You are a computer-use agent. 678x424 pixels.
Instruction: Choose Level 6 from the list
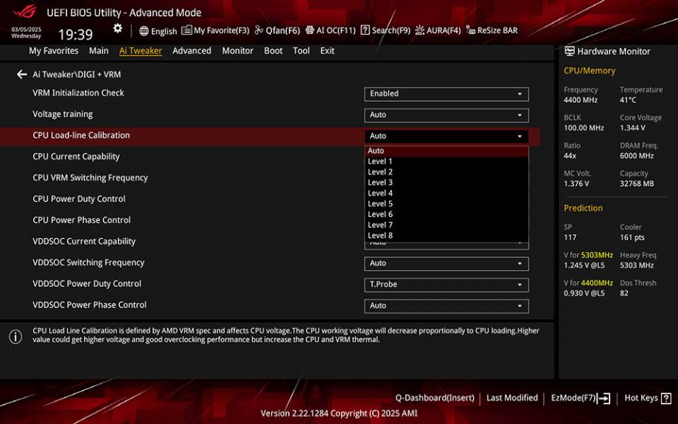[446, 215]
